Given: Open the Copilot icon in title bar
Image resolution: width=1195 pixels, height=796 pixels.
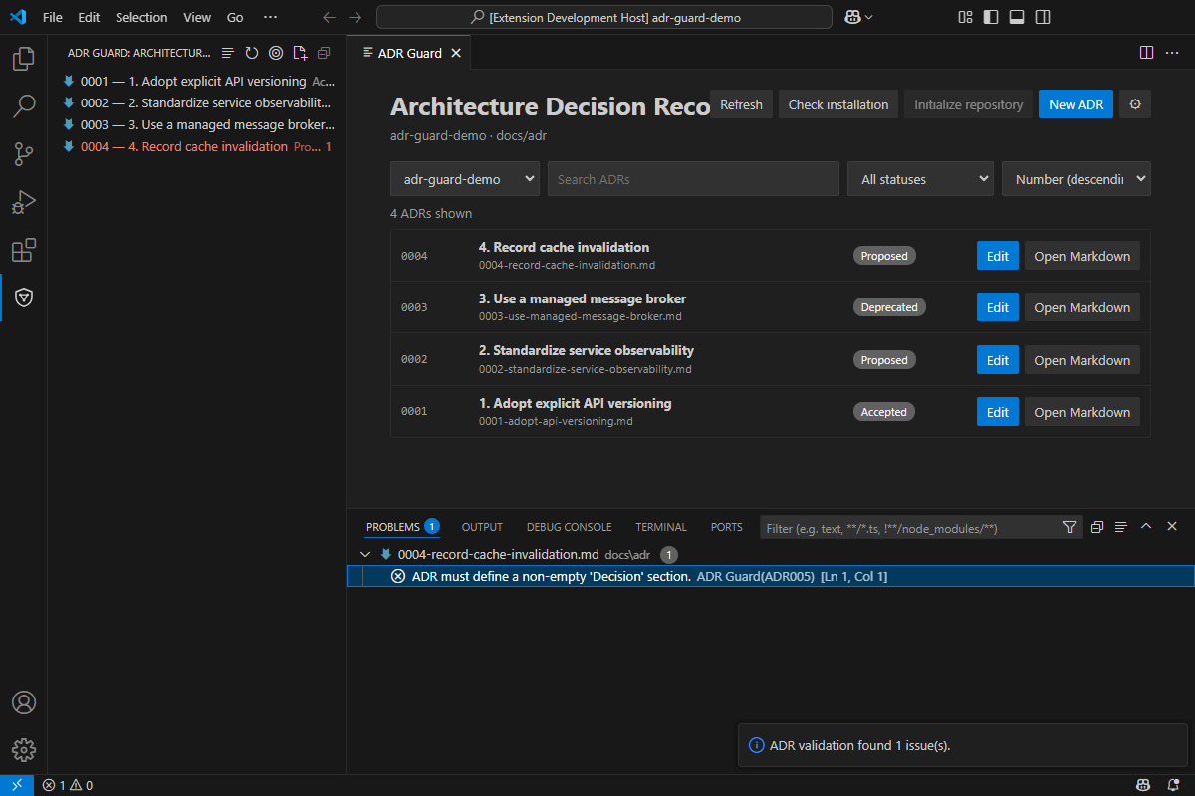Looking at the screenshot, I should 853,17.
